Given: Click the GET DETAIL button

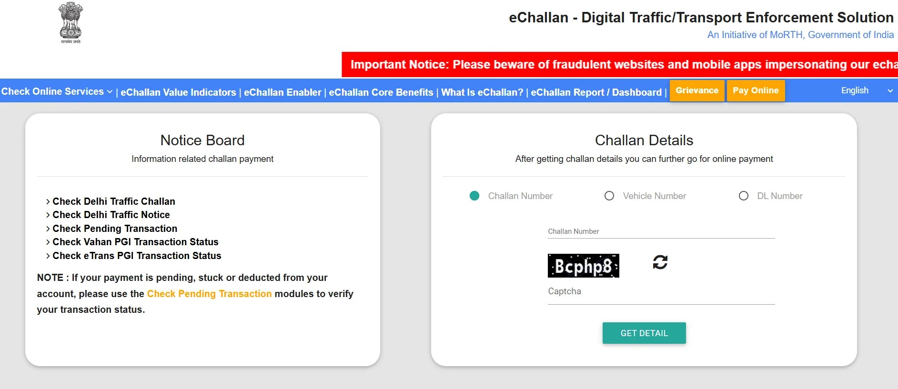Looking at the screenshot, I should point(644,333).
